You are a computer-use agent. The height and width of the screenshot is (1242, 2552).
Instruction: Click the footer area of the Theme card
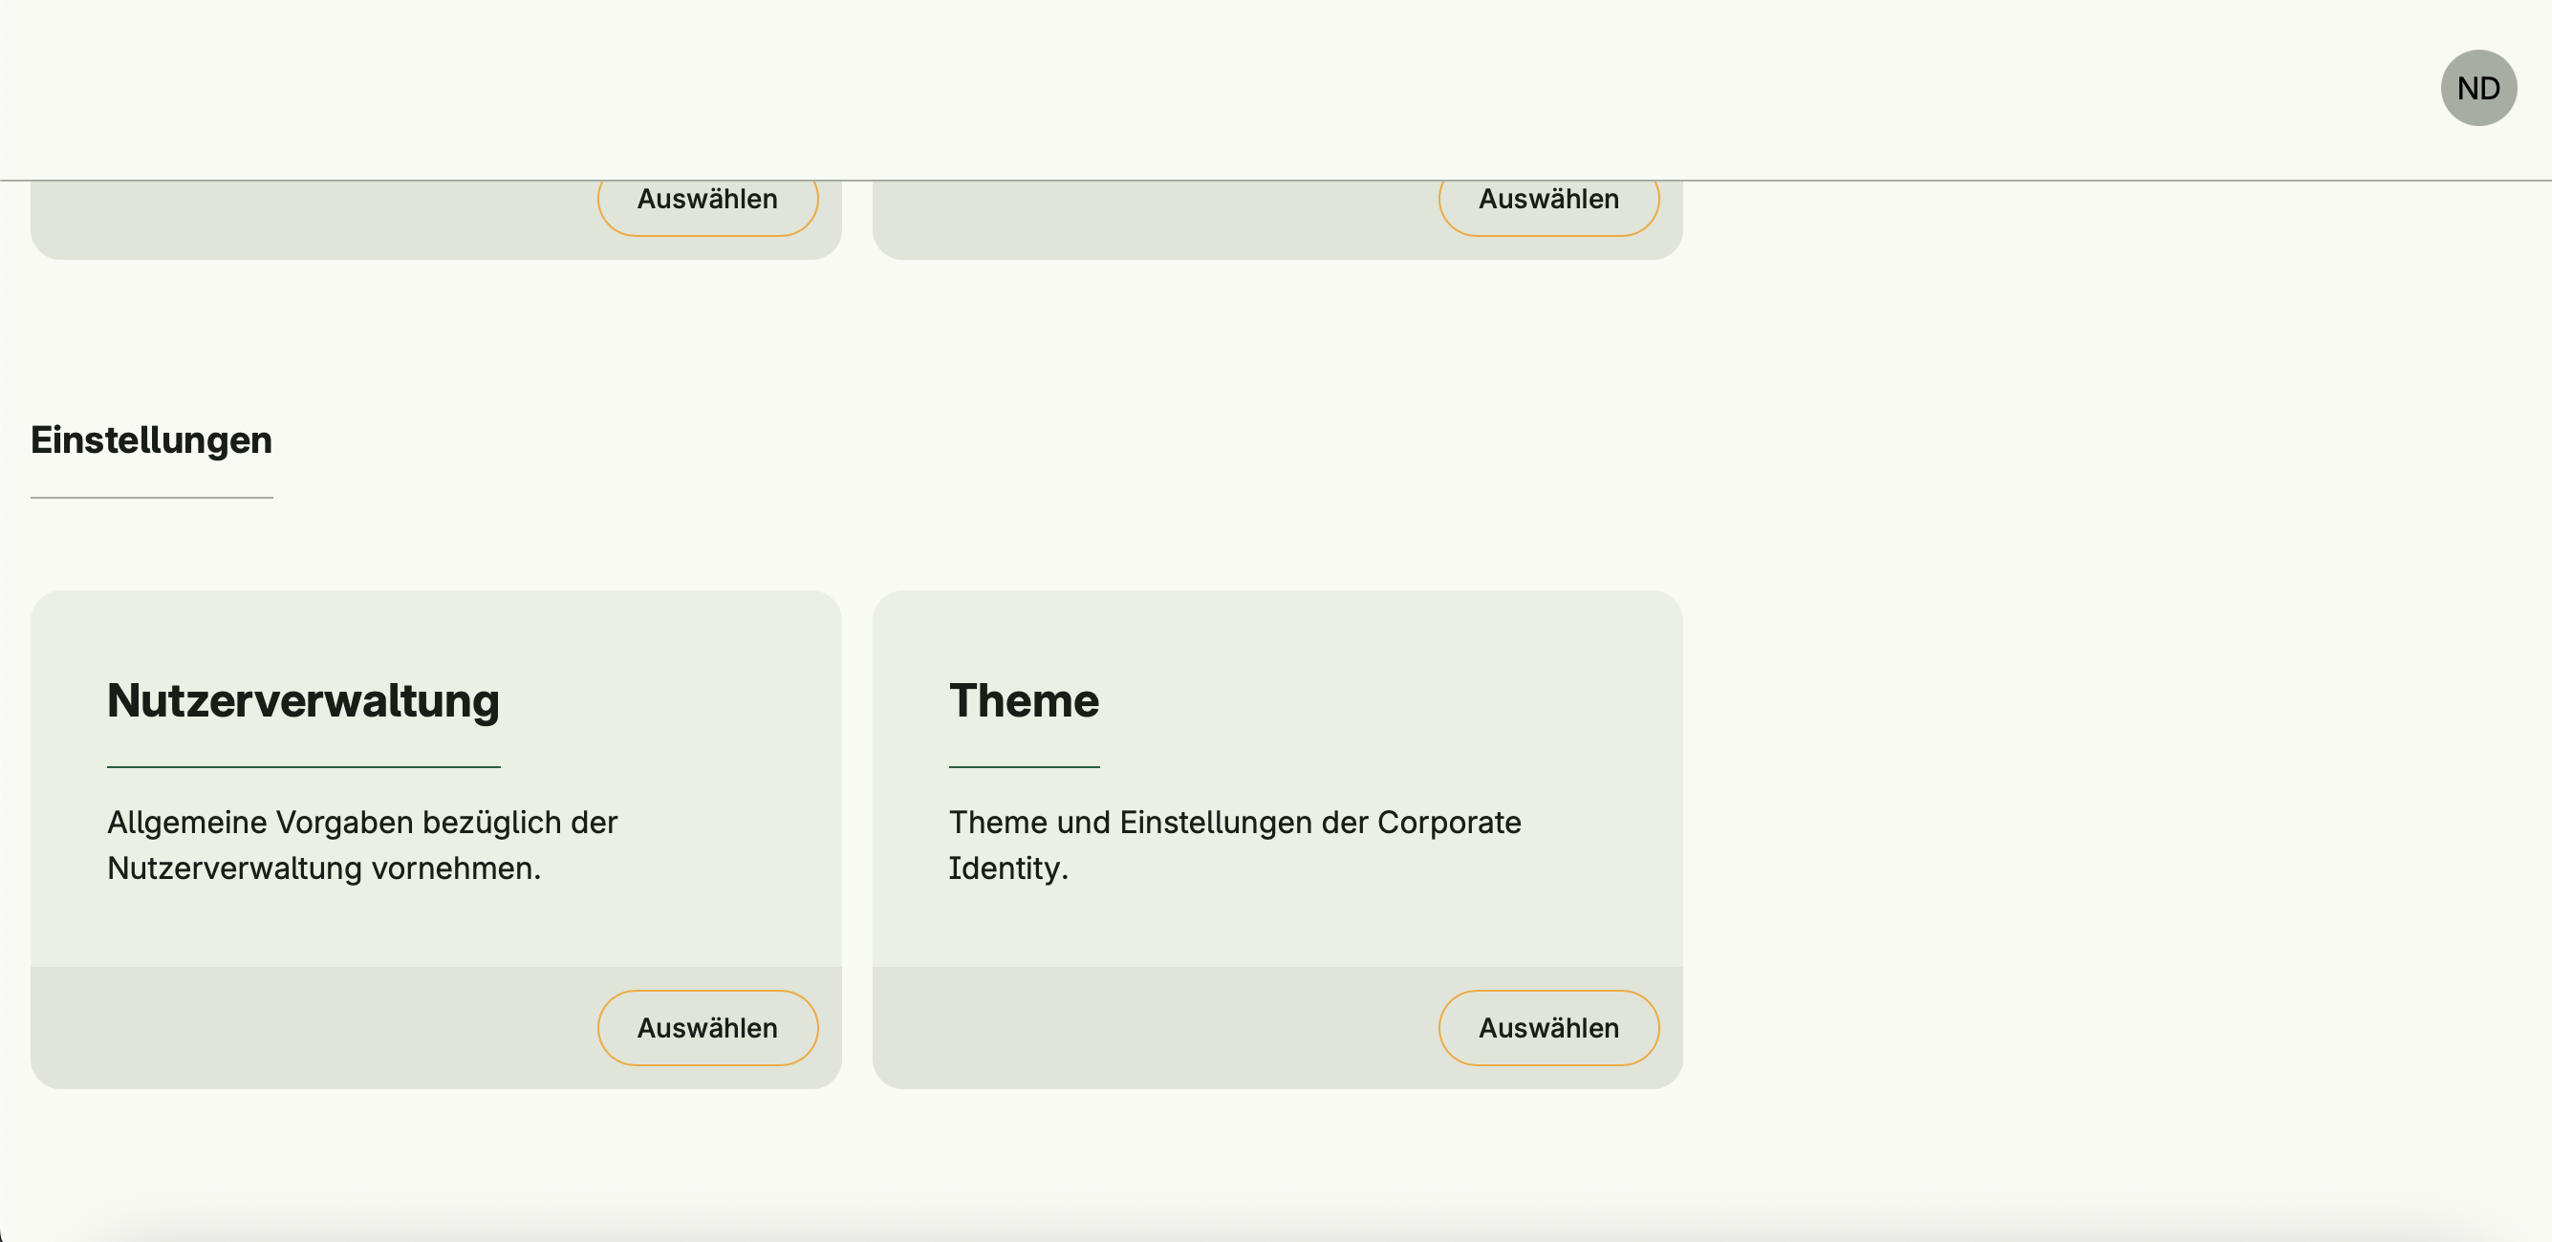[x=1139, y=1027]
